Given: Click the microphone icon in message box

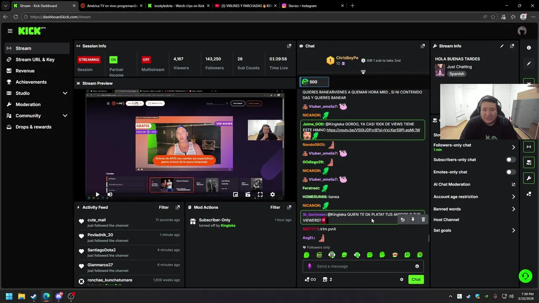Looking at the screenshot, I should [x=310, y=266].
